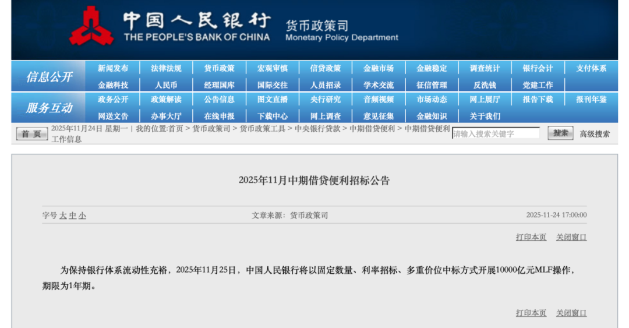The width and height of the screenshot is (629, 328).
Task: Click the bottom 关闭窗口 close window link
Action: (x=571, y=313)
